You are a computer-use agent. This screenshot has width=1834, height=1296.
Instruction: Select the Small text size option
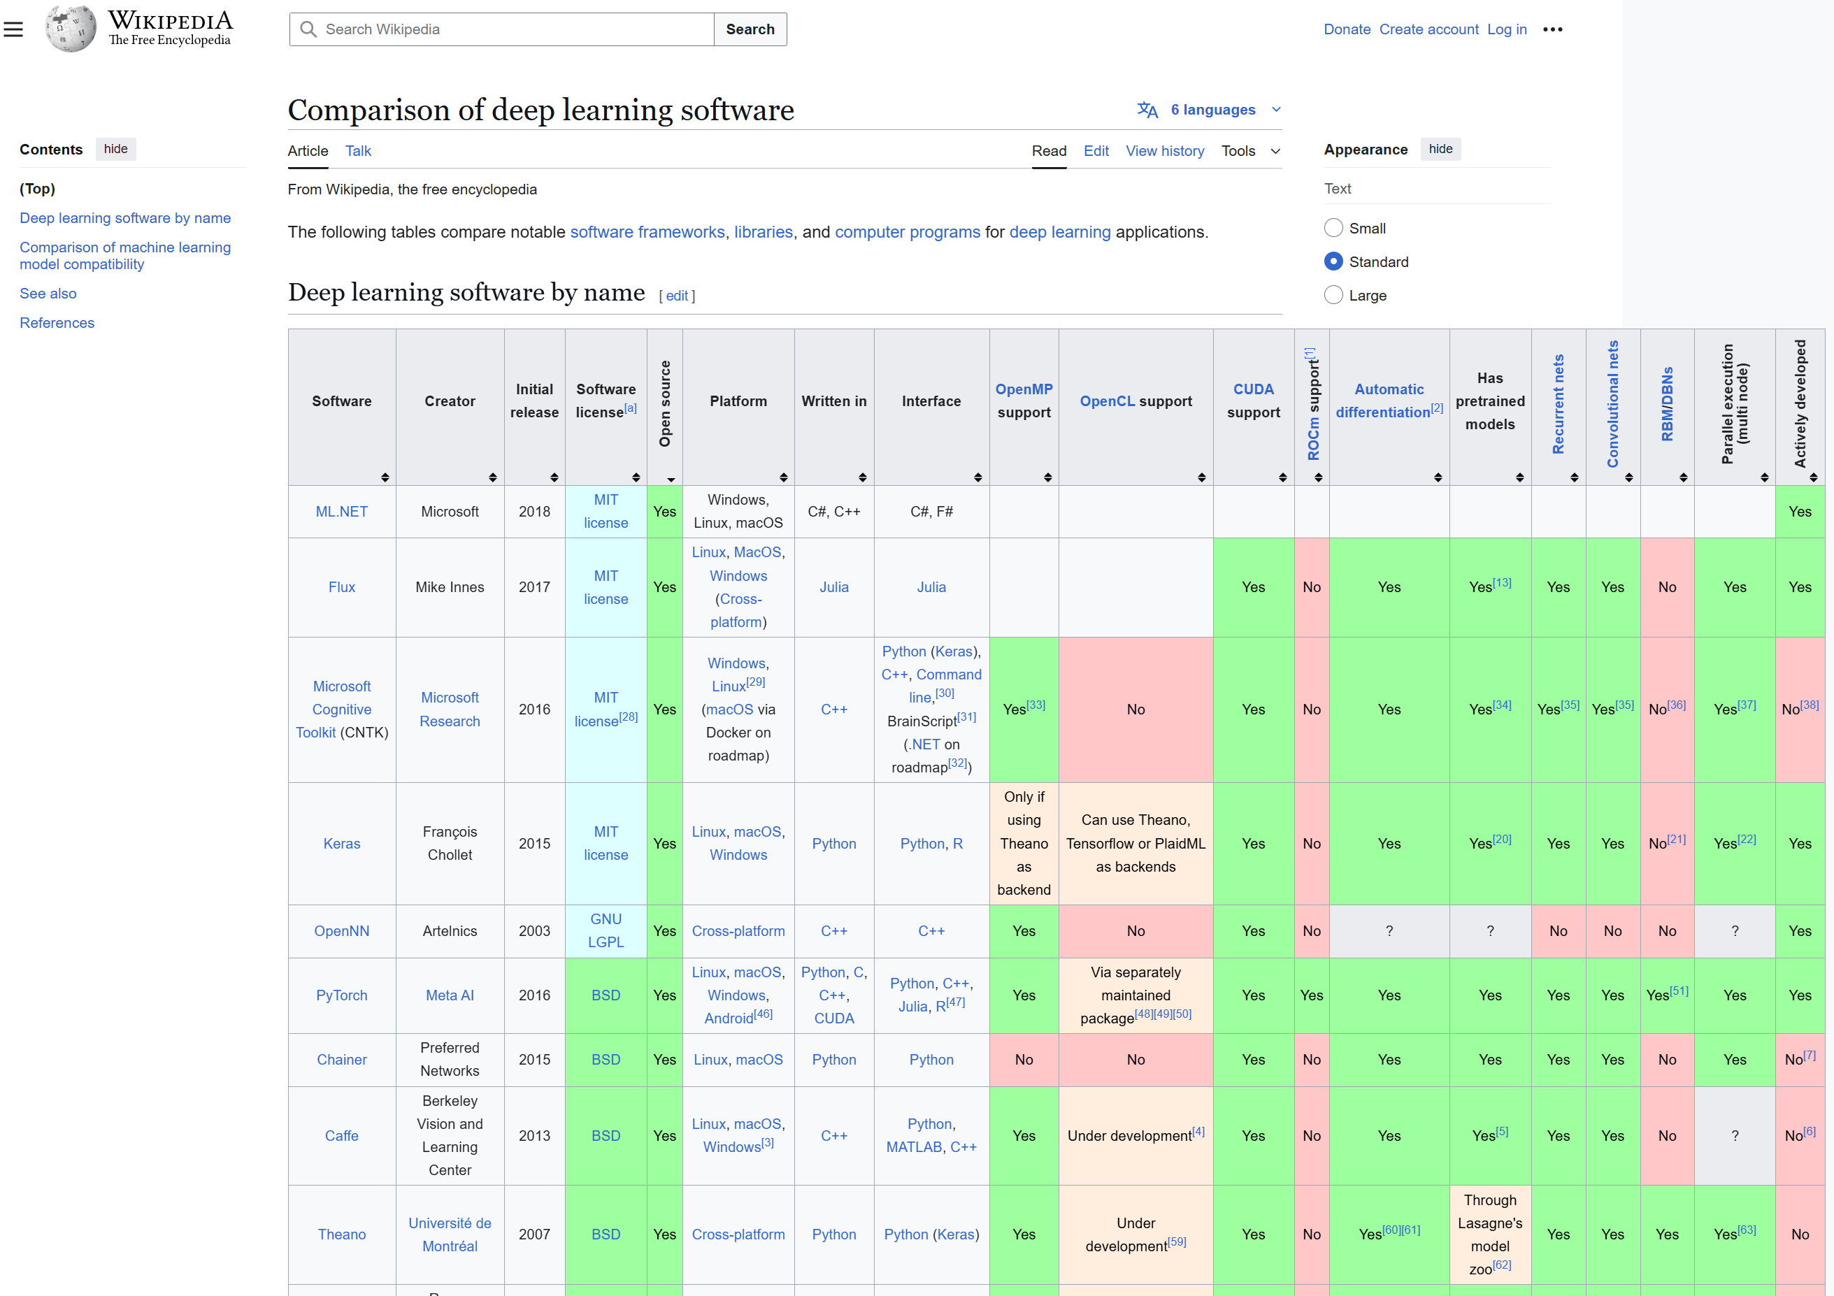pyautogui.click(x=1333, y=229)
